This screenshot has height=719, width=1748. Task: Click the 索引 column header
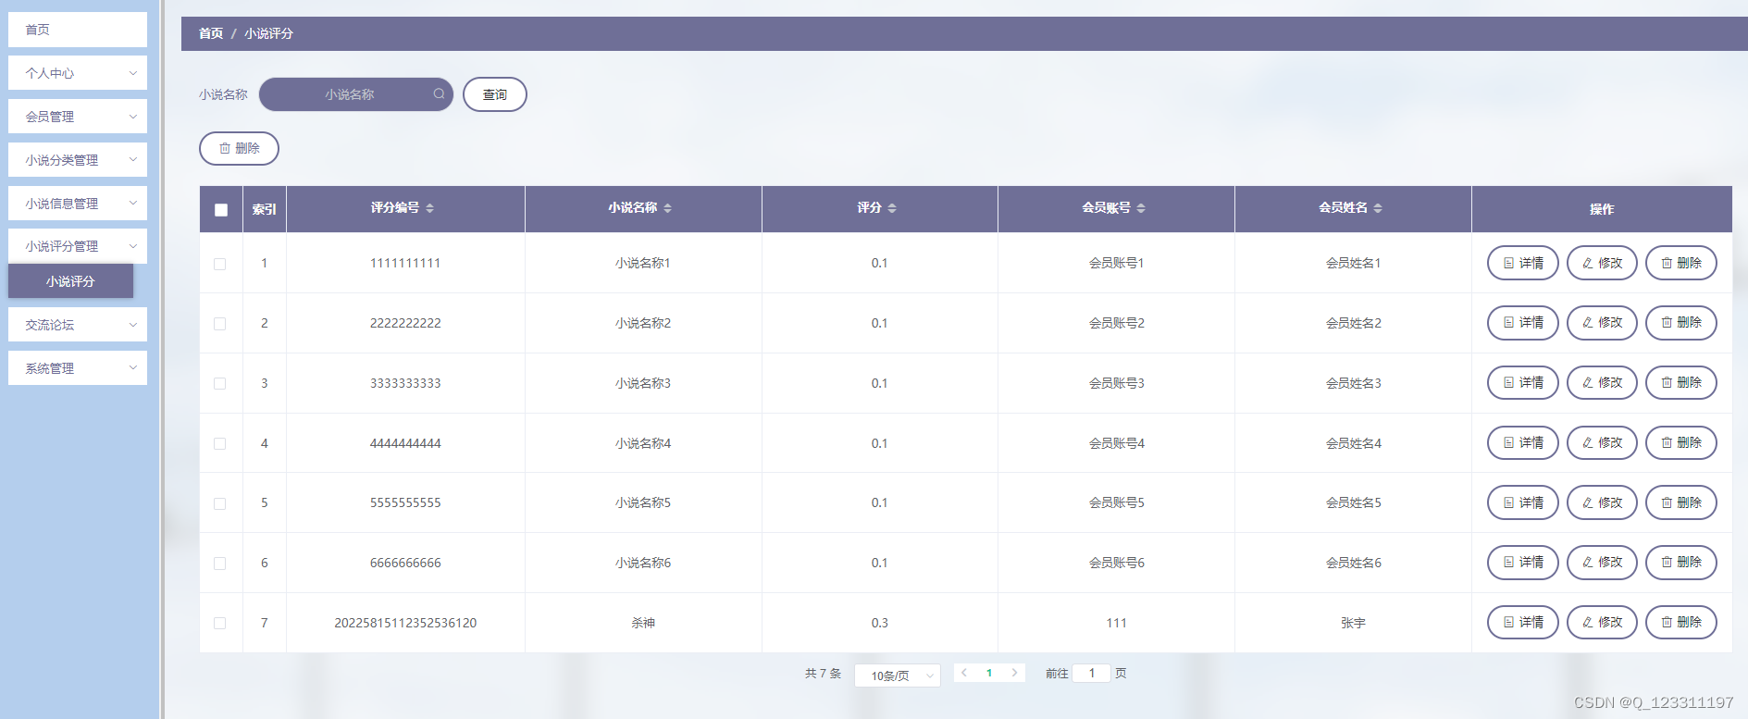(265, 209)
